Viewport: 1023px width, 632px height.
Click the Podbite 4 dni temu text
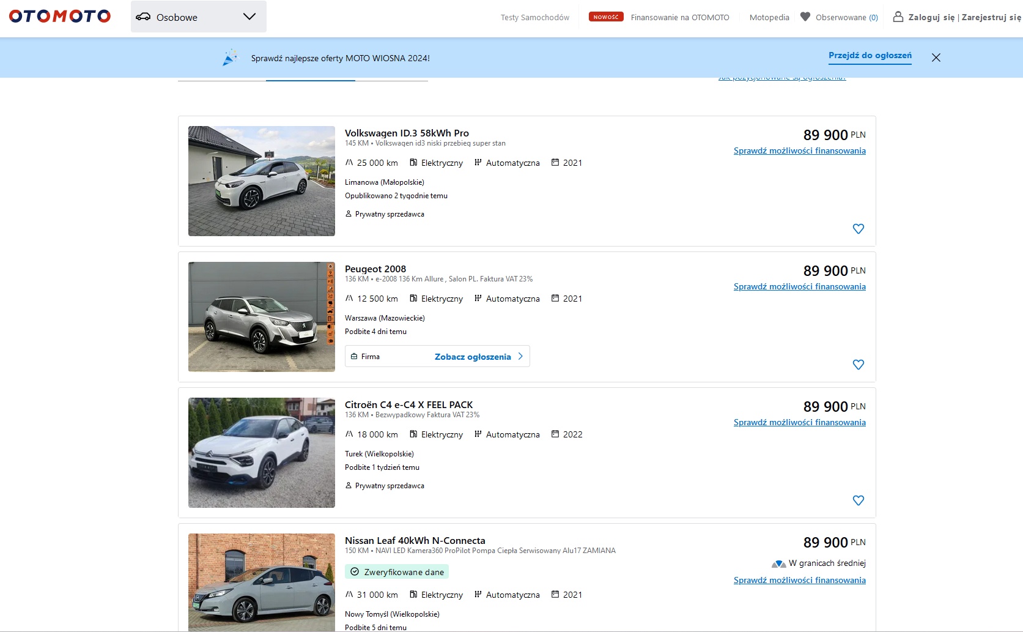375,332
